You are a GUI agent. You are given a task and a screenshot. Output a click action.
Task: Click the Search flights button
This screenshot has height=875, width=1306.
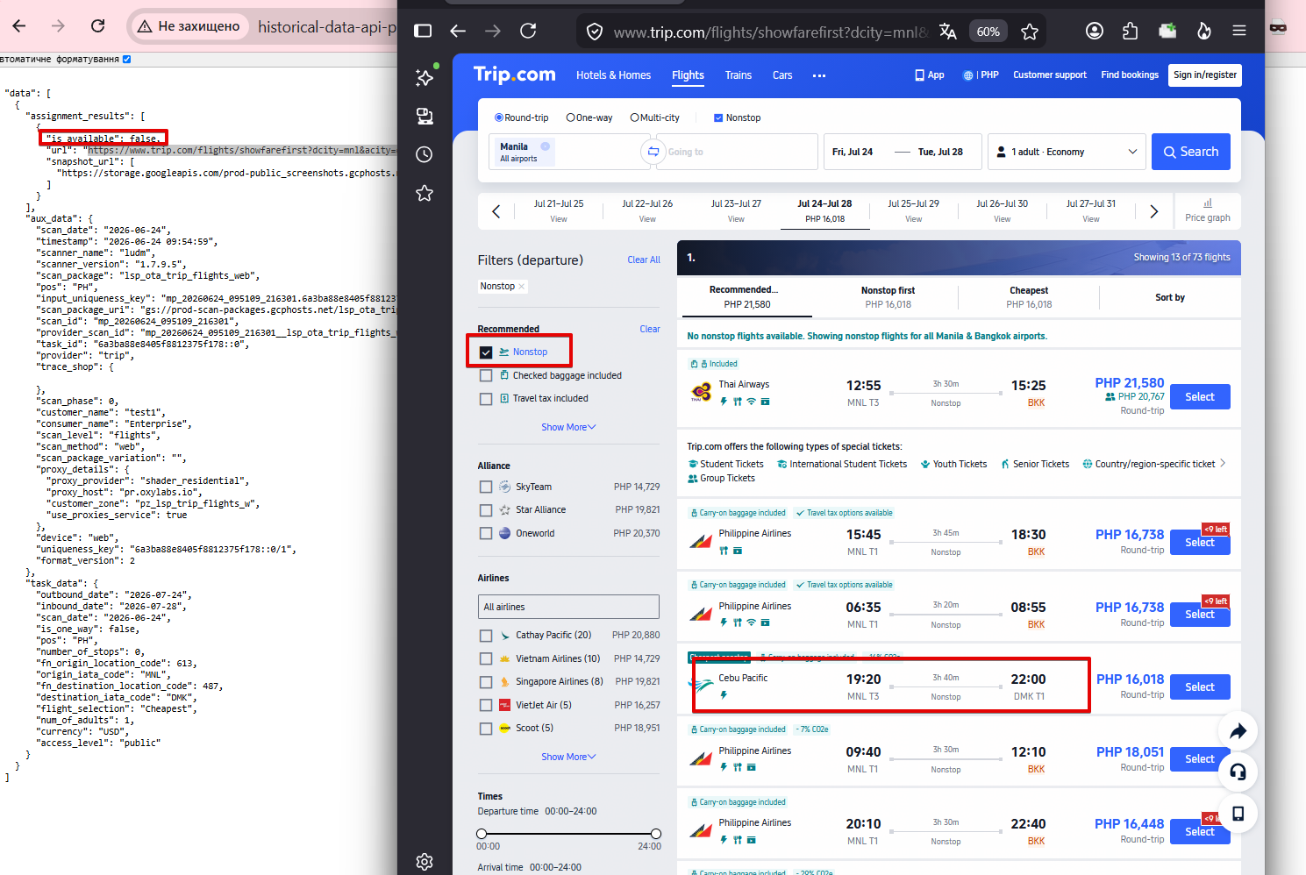click(1191, 152)
